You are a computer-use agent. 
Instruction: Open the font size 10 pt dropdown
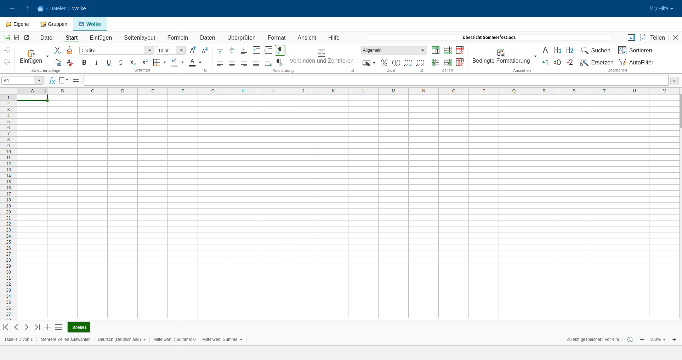click(x=181, y=50)
